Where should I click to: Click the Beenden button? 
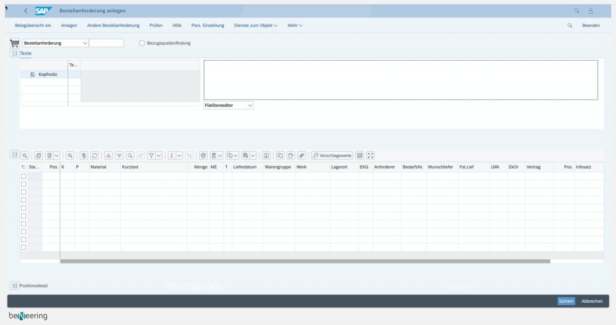pyautogui.click(x=591, y=25)
